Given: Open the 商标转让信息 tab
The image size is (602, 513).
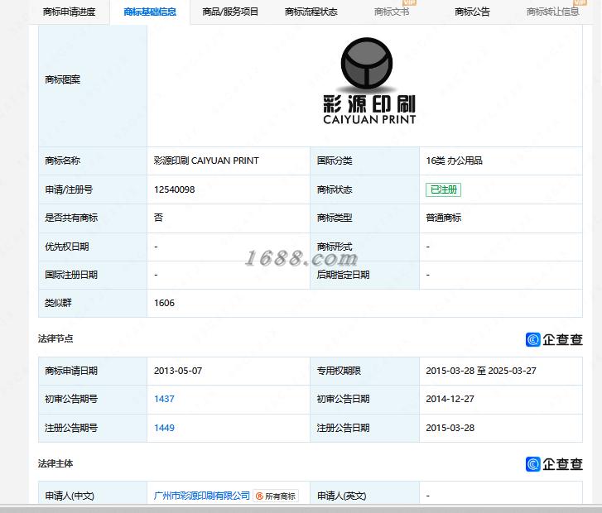Looking at the screenshot, I should point(553,12).
